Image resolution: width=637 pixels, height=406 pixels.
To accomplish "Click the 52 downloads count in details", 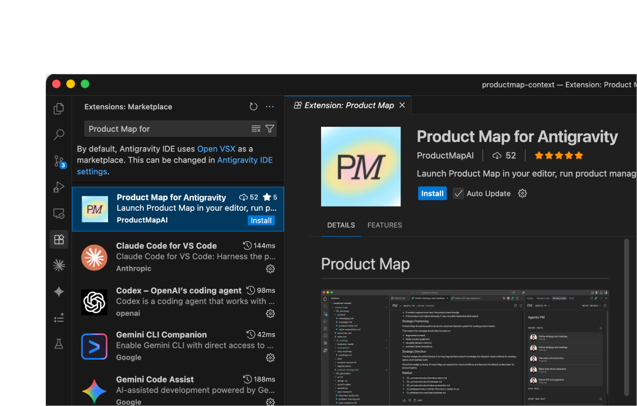I will (x=504, y=155).
